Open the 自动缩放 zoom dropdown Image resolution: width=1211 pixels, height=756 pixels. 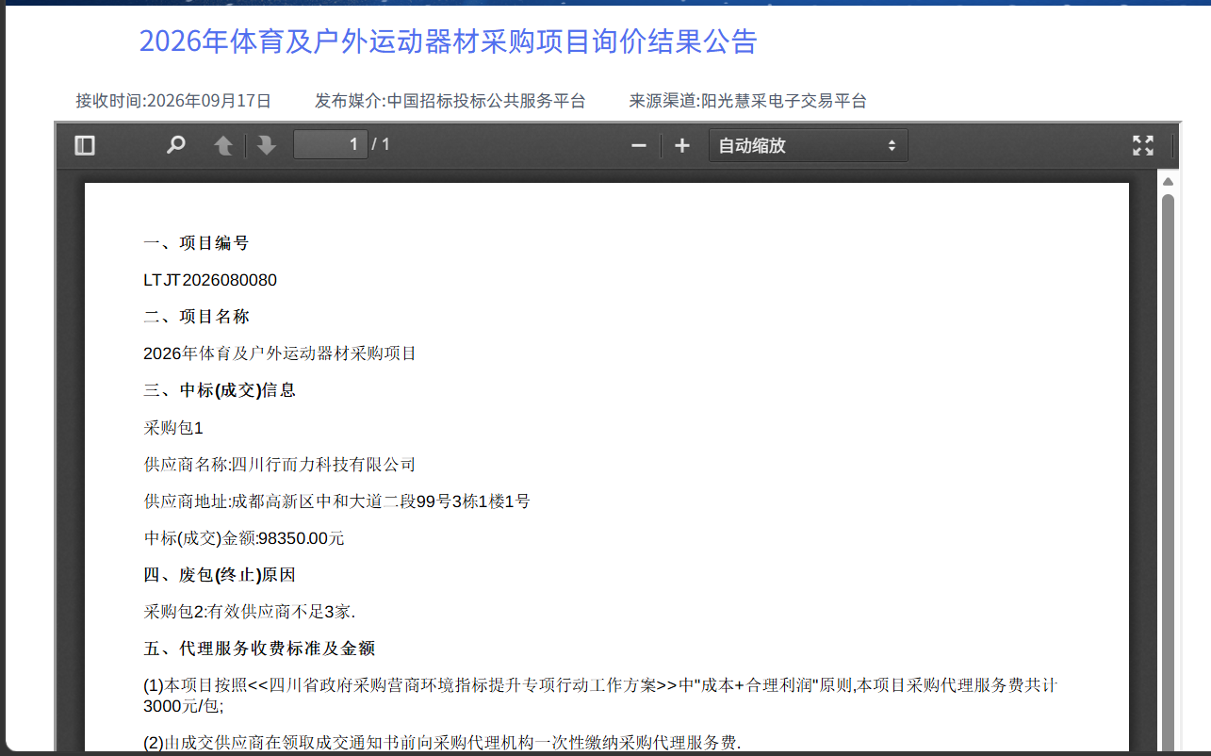tap(809, 145)
